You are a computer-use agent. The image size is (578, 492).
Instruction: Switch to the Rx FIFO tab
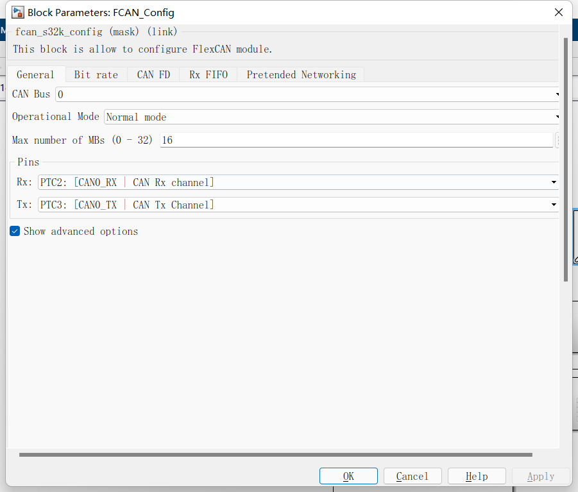(x=208, y=74)
